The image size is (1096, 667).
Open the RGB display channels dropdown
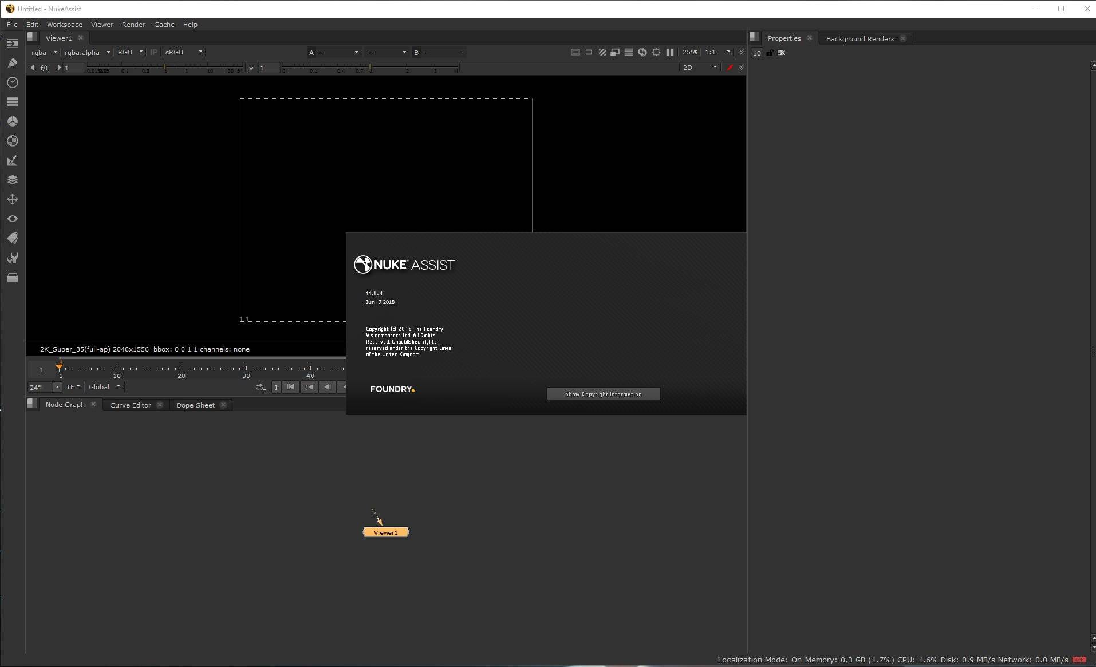tap(130, 52)
